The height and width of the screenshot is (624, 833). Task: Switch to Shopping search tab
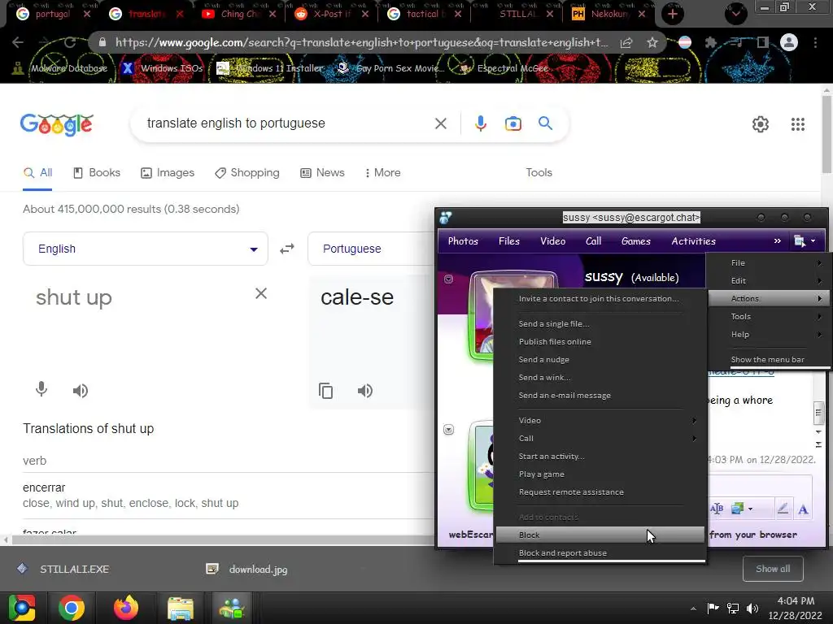tap(247, 172)
